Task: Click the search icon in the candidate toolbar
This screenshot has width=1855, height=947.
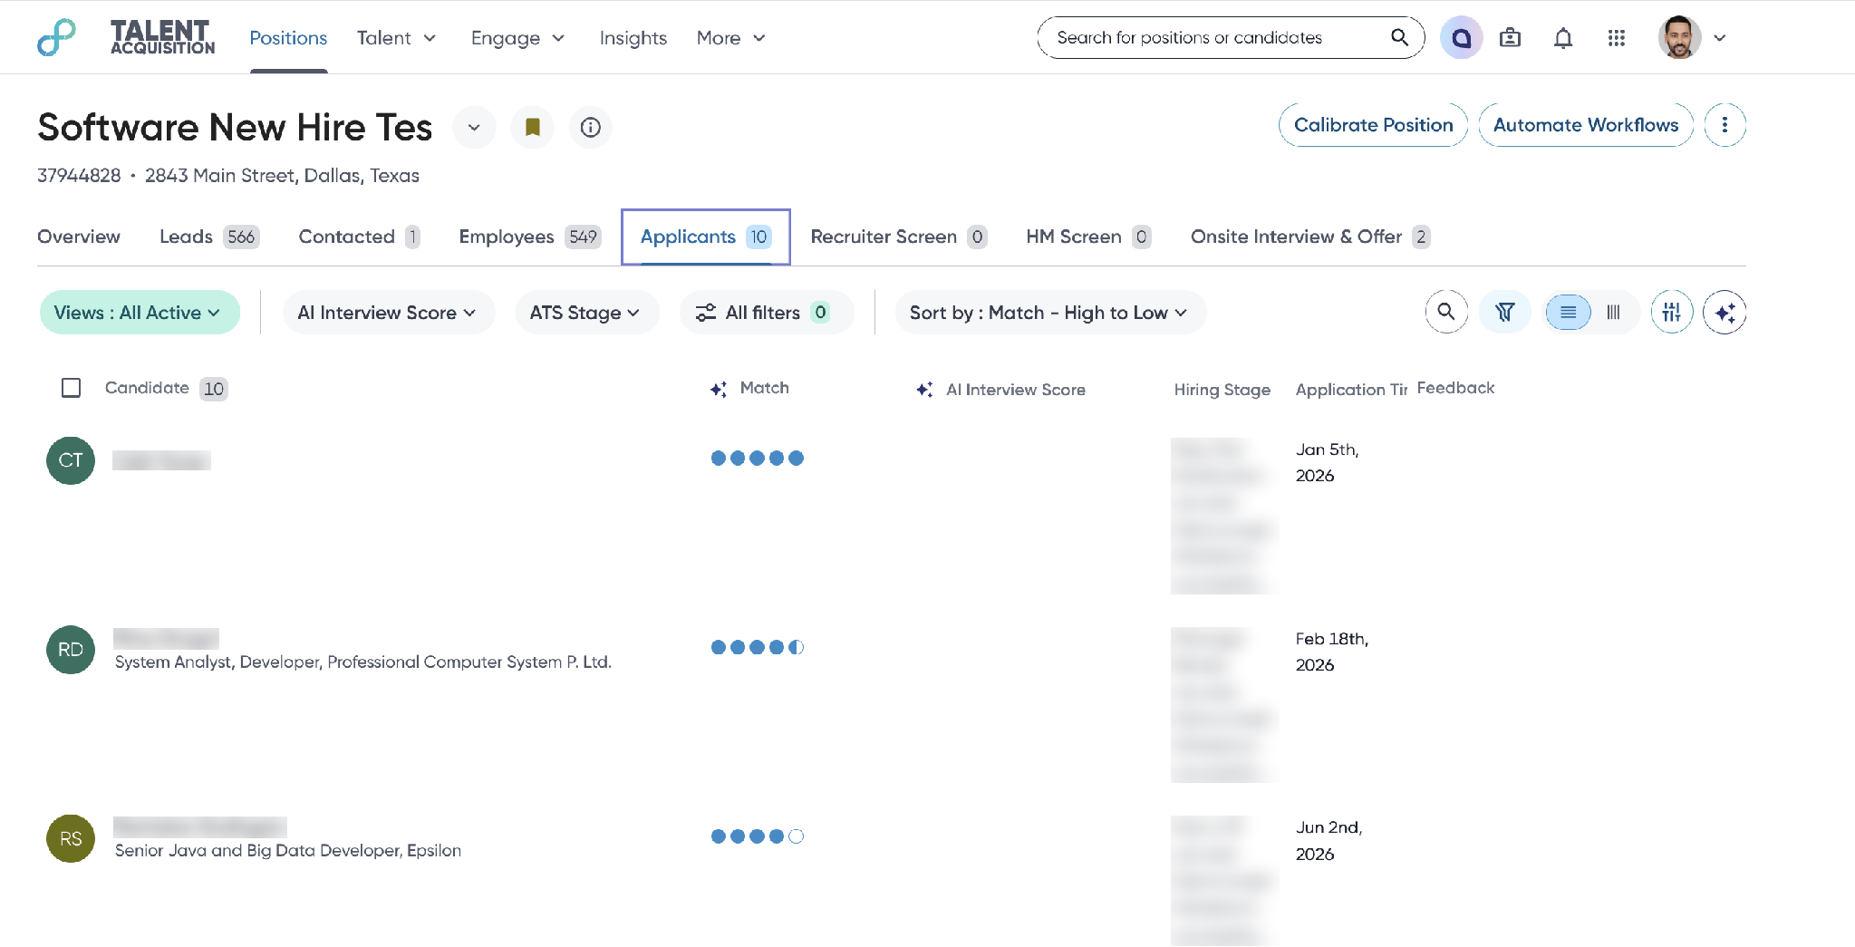Action: tap(1446, 313)
